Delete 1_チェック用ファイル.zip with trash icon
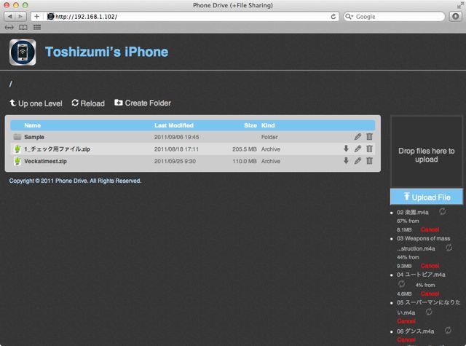Viewport: 466px width, 346px height. pyautogui.click(x=369, y=149)
